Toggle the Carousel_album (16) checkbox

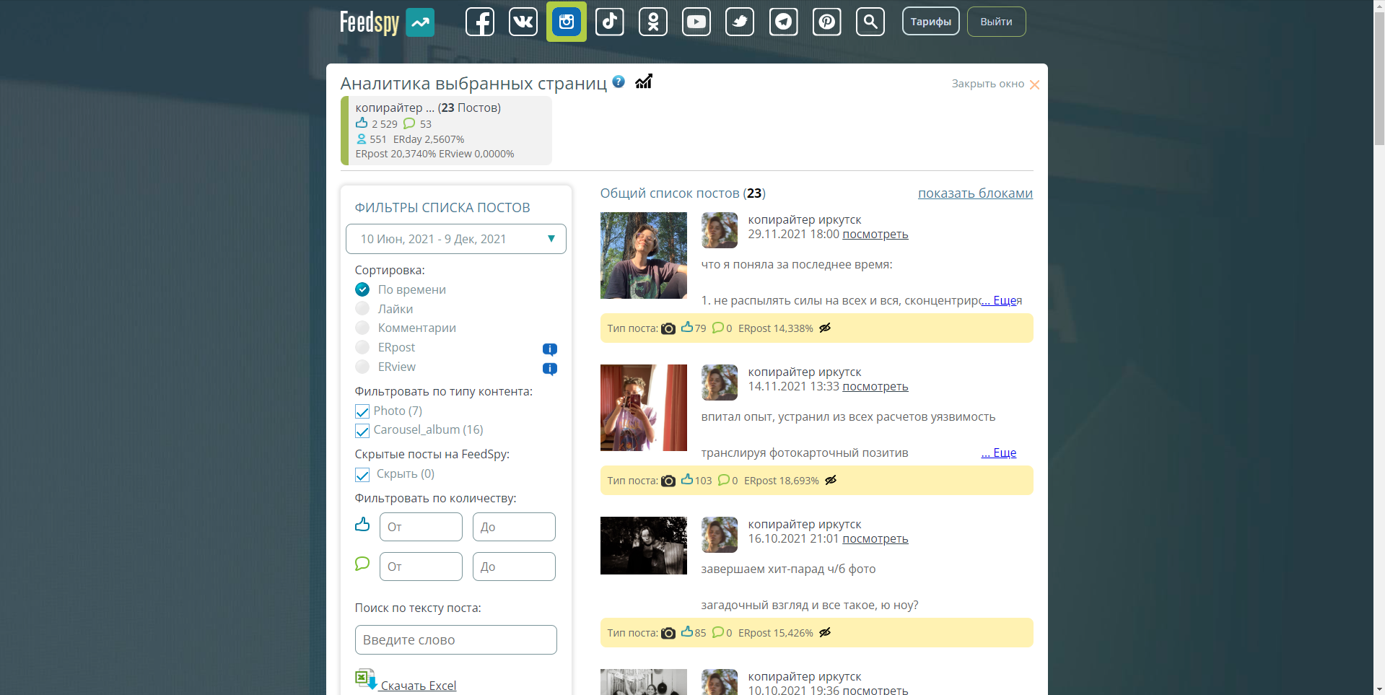tap(362, 431)
